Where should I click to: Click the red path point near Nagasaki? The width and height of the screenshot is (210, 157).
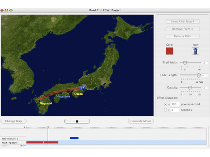40,99
